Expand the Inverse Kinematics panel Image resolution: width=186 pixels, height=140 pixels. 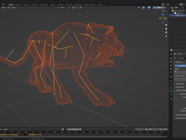(x=180, y=115)
